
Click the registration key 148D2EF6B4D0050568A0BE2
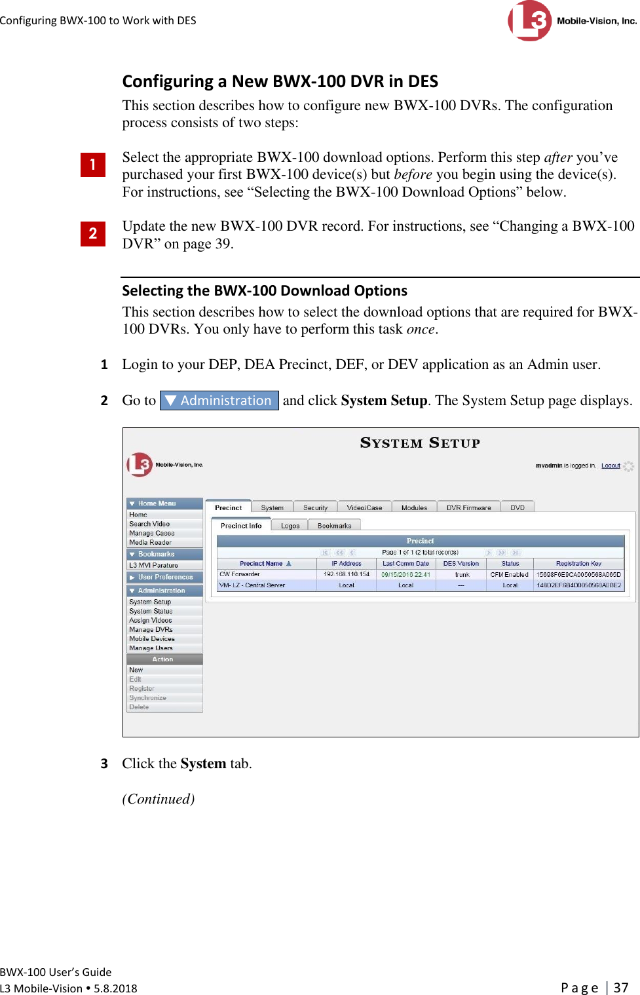[578, 585]
